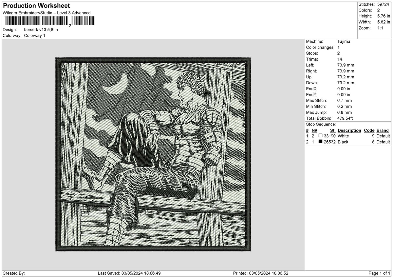Click the barcode under the software name
Screen dimensions: 393x278
[x=48, y=21]
